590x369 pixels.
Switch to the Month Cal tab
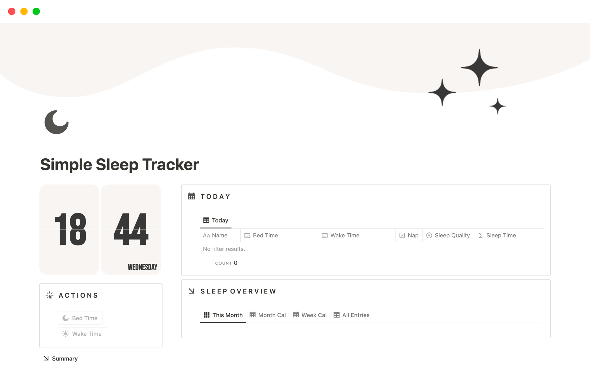click(268, 315)
